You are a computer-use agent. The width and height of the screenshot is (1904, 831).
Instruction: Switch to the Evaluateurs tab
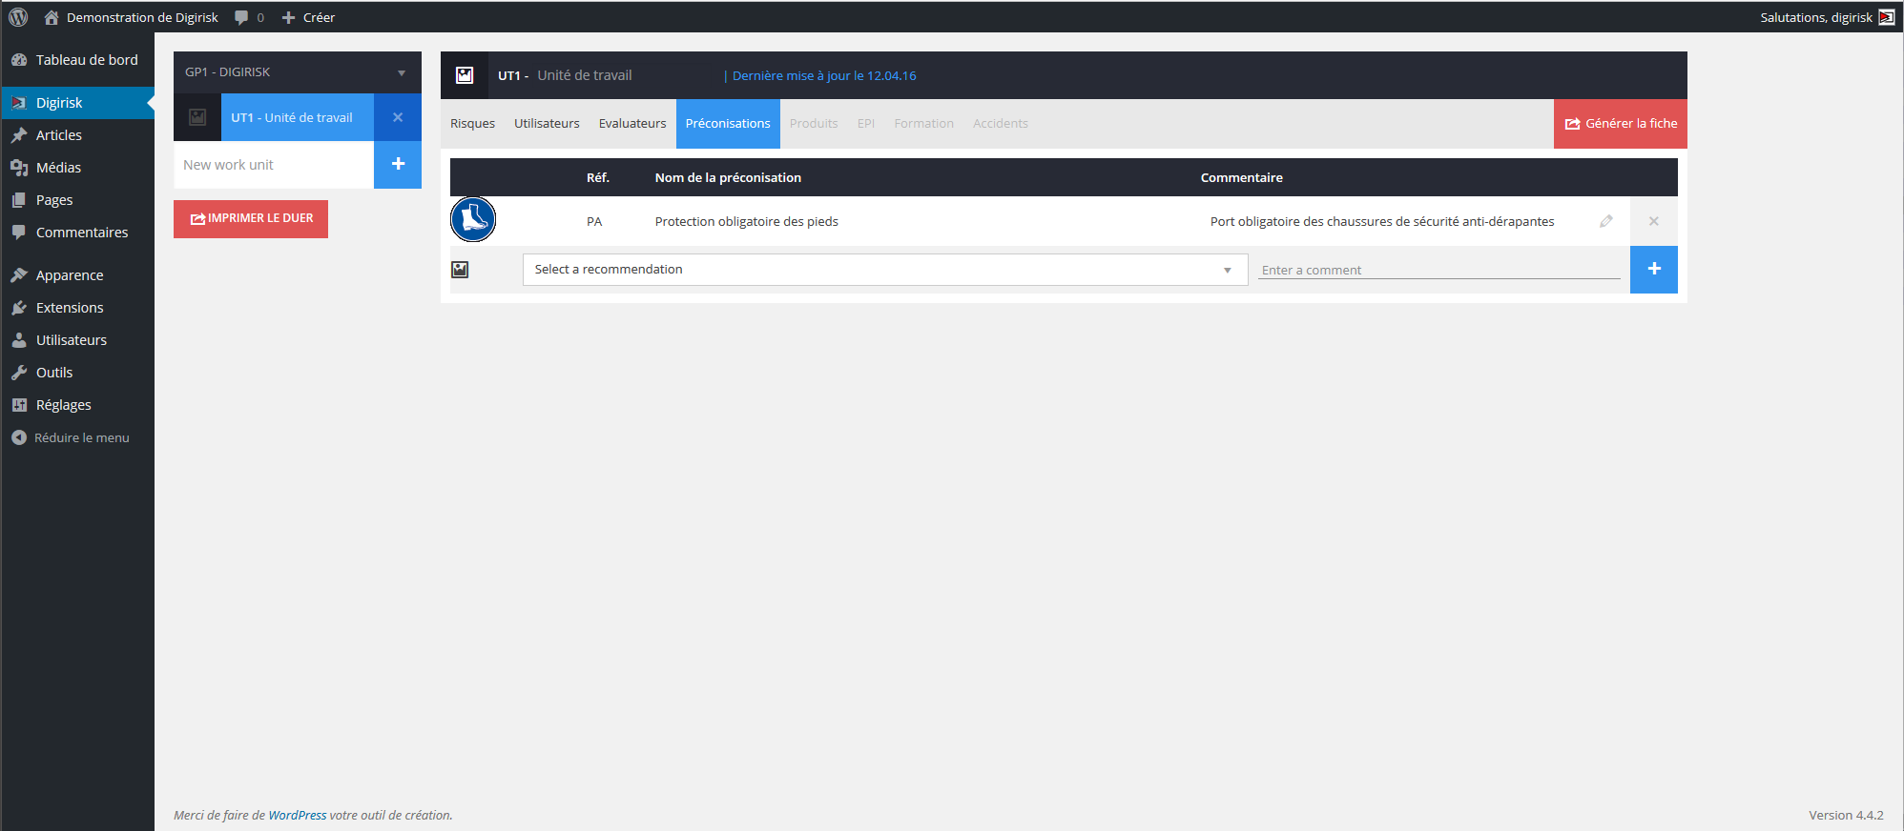tap(632, 124)
